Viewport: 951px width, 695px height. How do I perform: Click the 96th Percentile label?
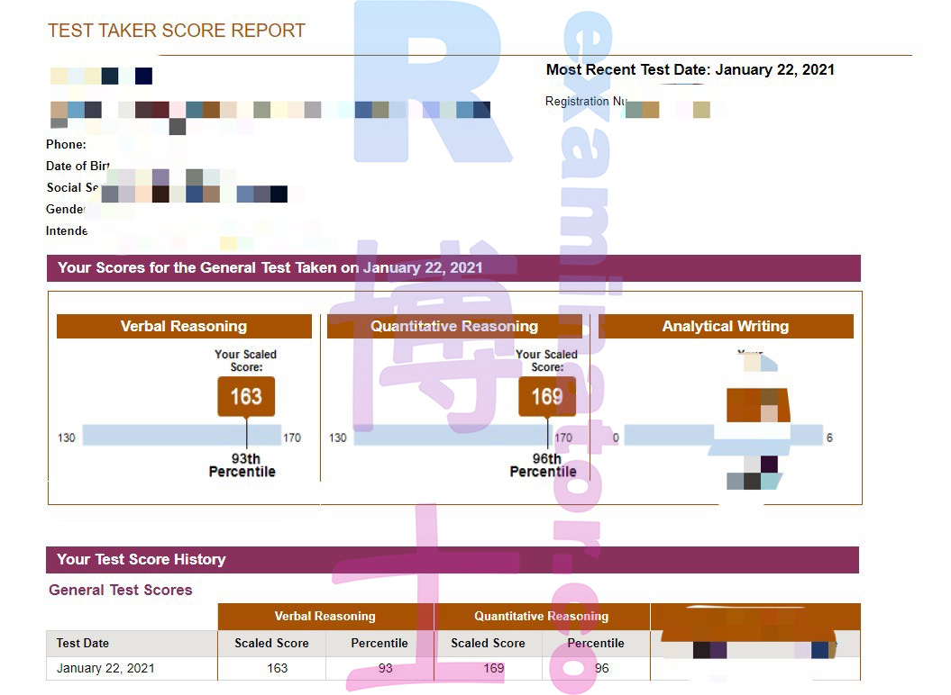[544, 465]
